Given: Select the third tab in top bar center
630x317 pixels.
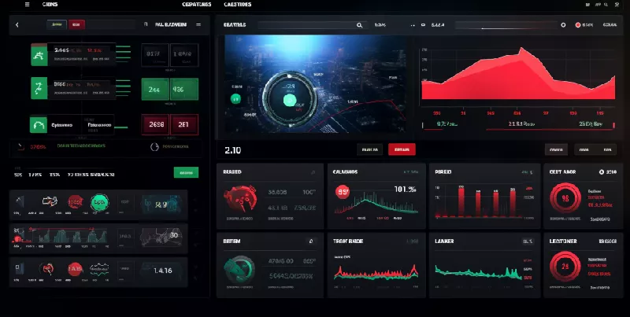Looking at the screenshot, I should (237, 5).
